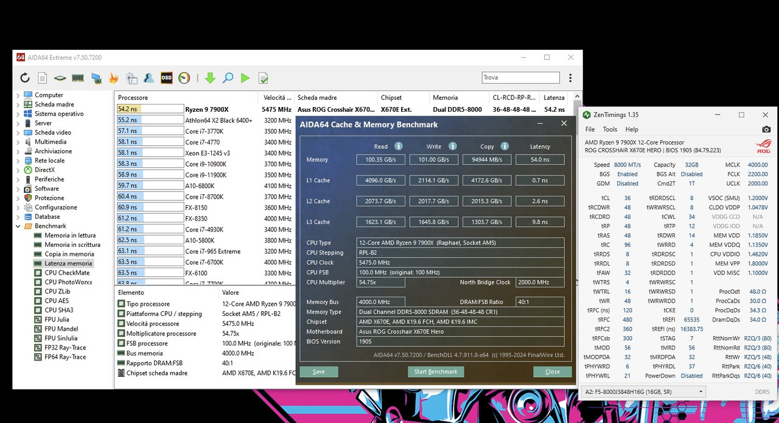Viewport: 779px width, 423px height.
Task: Open the Tools menu in ZenTimings
Action: coord(610,129)
